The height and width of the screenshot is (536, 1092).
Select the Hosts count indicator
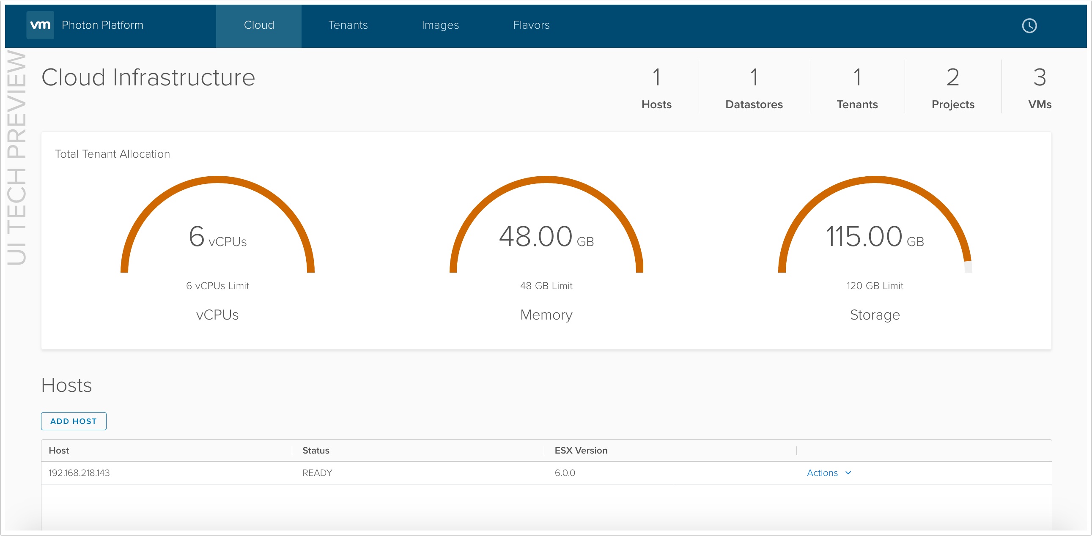pos(656,87)
